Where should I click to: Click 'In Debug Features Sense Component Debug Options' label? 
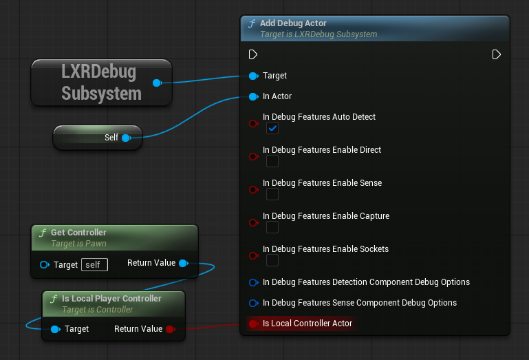pyautogui.click(x=360, y=303)
